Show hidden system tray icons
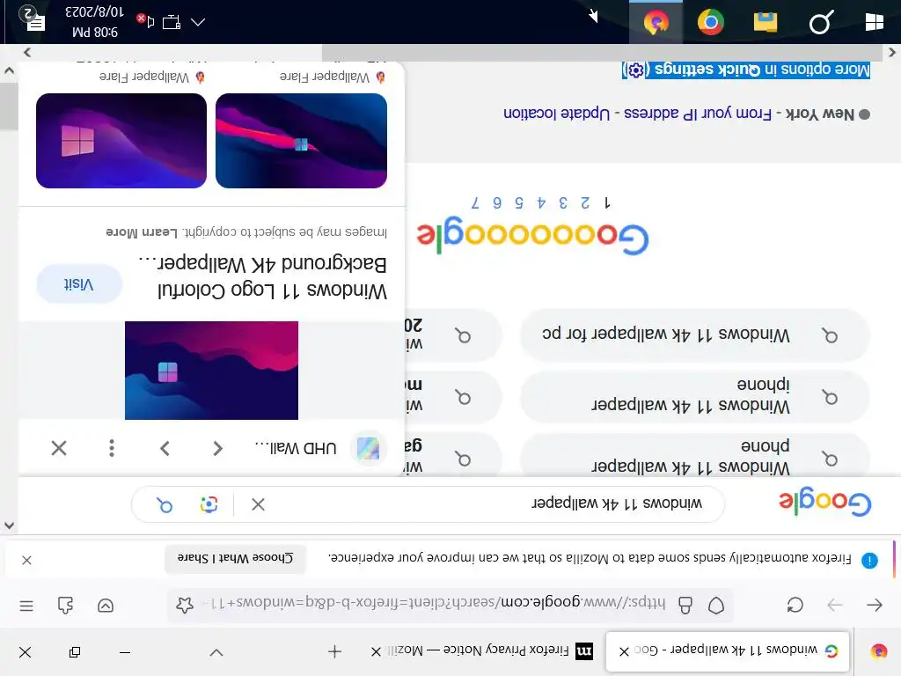This screenshot has width=901, height=676. pyautogui.click(x=198, y=22)
